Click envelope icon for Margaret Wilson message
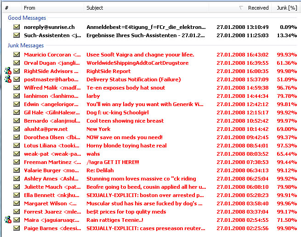Image resolution: width=301 pixels, height=237 pixels. point(17,203)
